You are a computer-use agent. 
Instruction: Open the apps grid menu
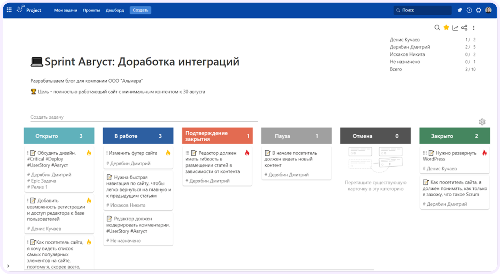(x=9, y=10)
